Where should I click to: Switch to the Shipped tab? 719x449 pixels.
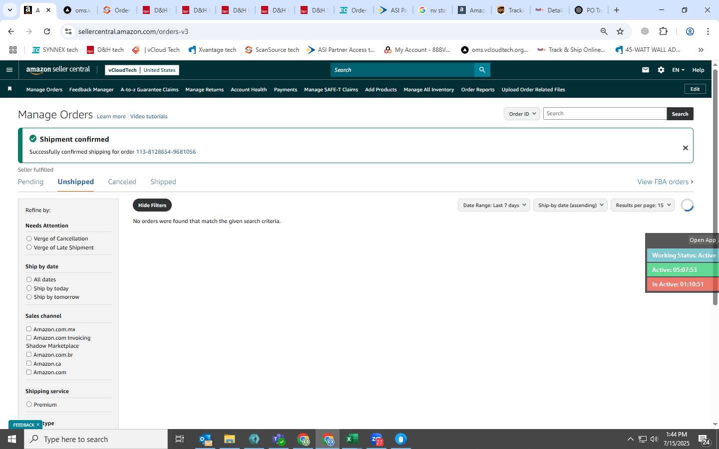pos(163,182)
